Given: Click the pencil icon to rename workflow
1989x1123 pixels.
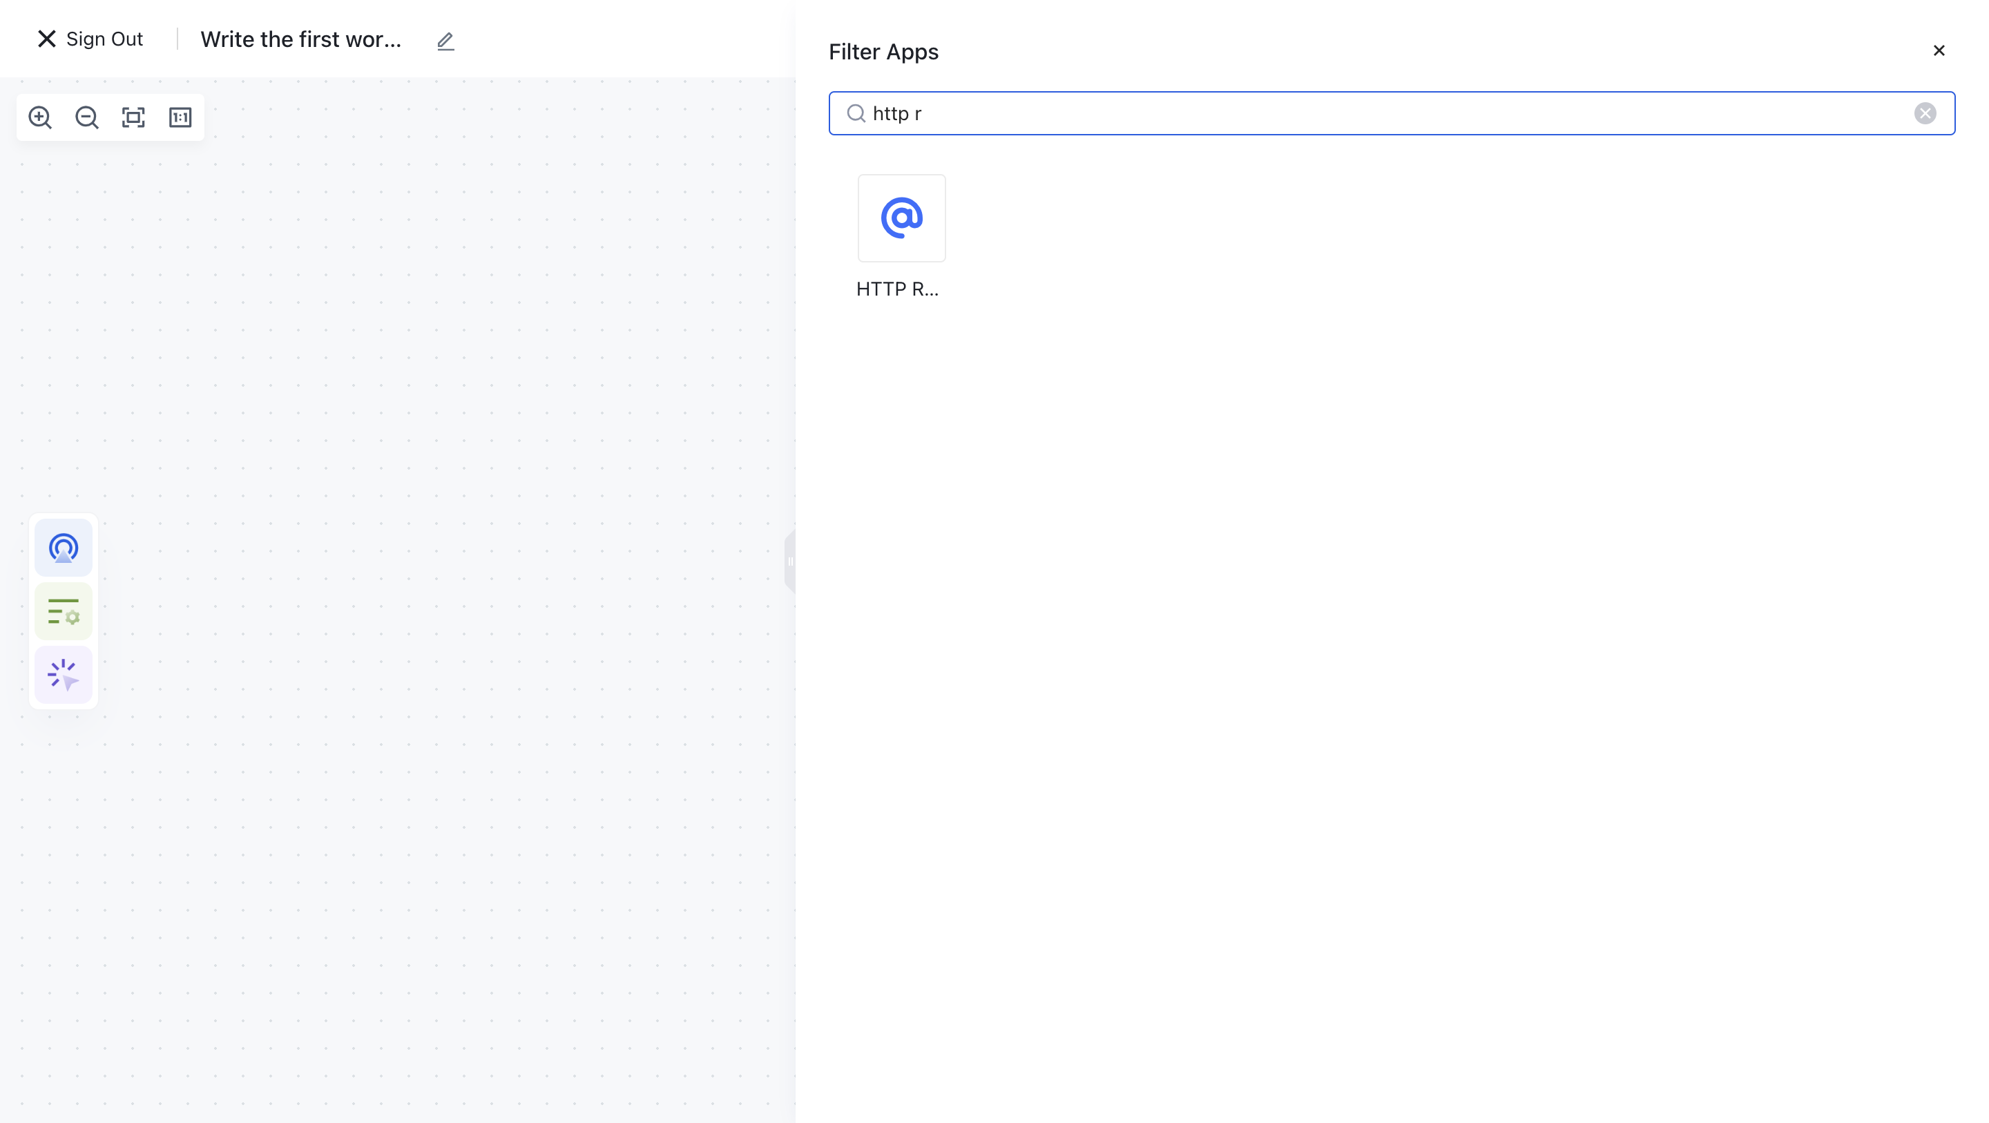Looking at the screenshot, I should point(445,41).
